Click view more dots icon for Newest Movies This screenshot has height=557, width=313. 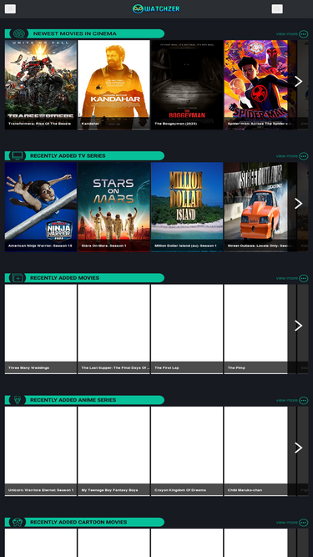(304, 34)
